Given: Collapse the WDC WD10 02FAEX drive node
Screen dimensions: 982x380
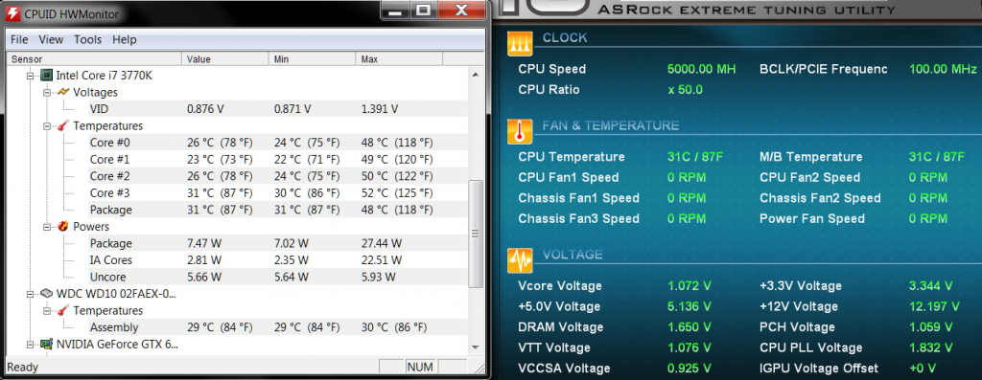Looking at the screenshot, I should point(30,294).
